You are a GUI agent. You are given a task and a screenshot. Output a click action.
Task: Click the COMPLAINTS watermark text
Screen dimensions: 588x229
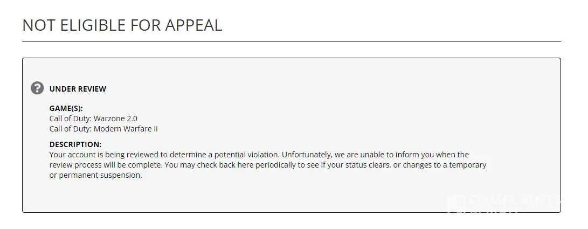515,200
